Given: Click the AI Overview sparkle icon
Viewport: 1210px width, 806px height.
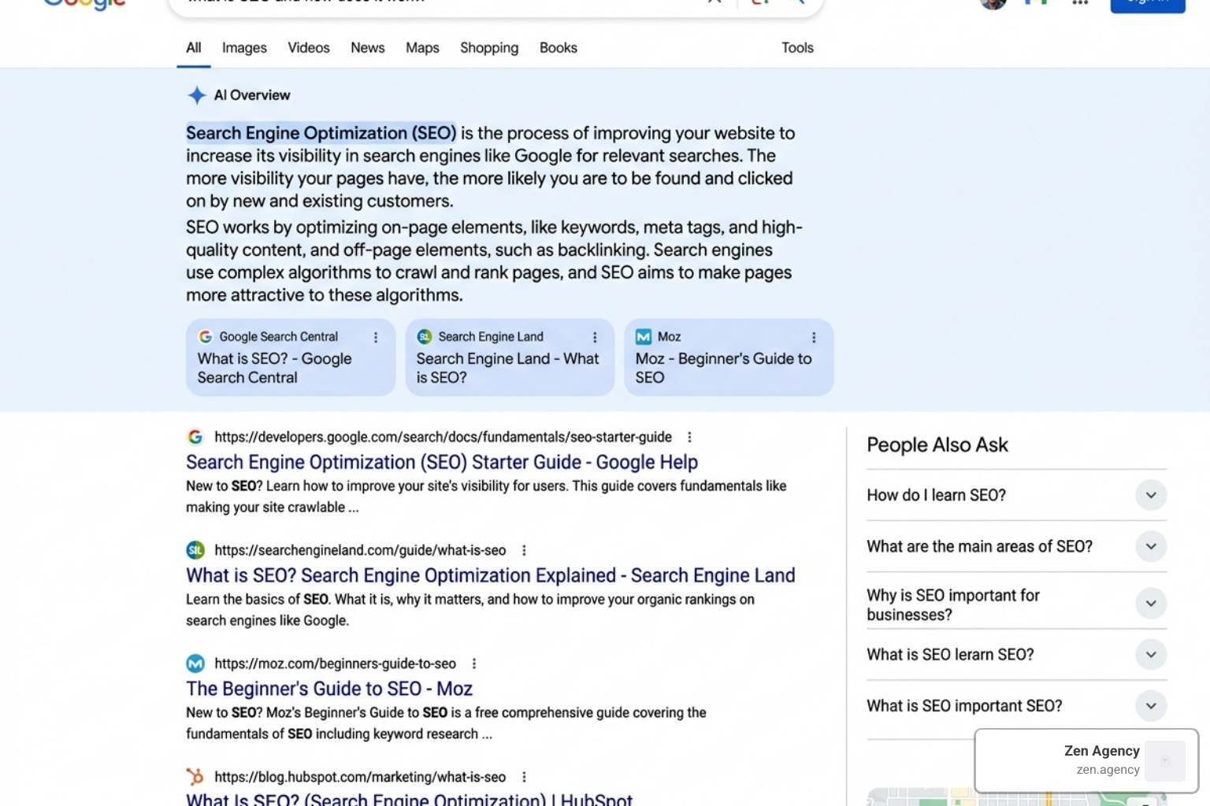Looking at the screenshot, I should [197, 95].
